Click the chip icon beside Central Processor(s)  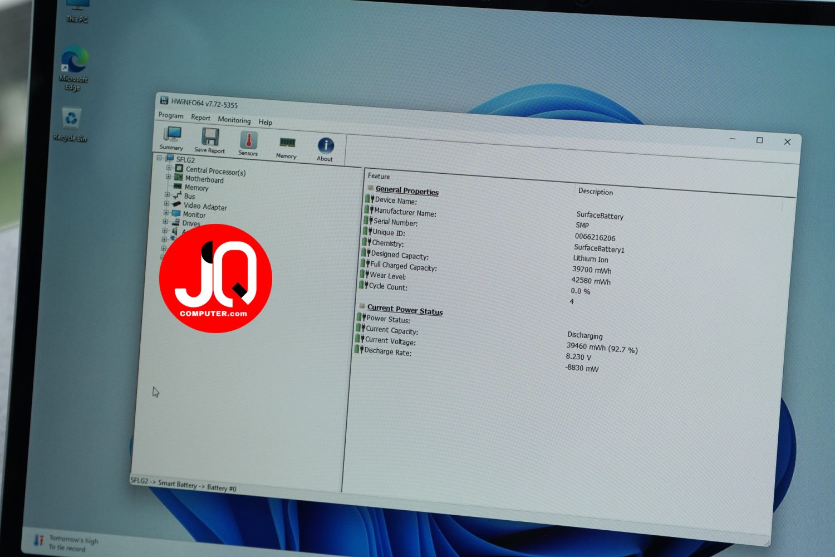point(179,168)
